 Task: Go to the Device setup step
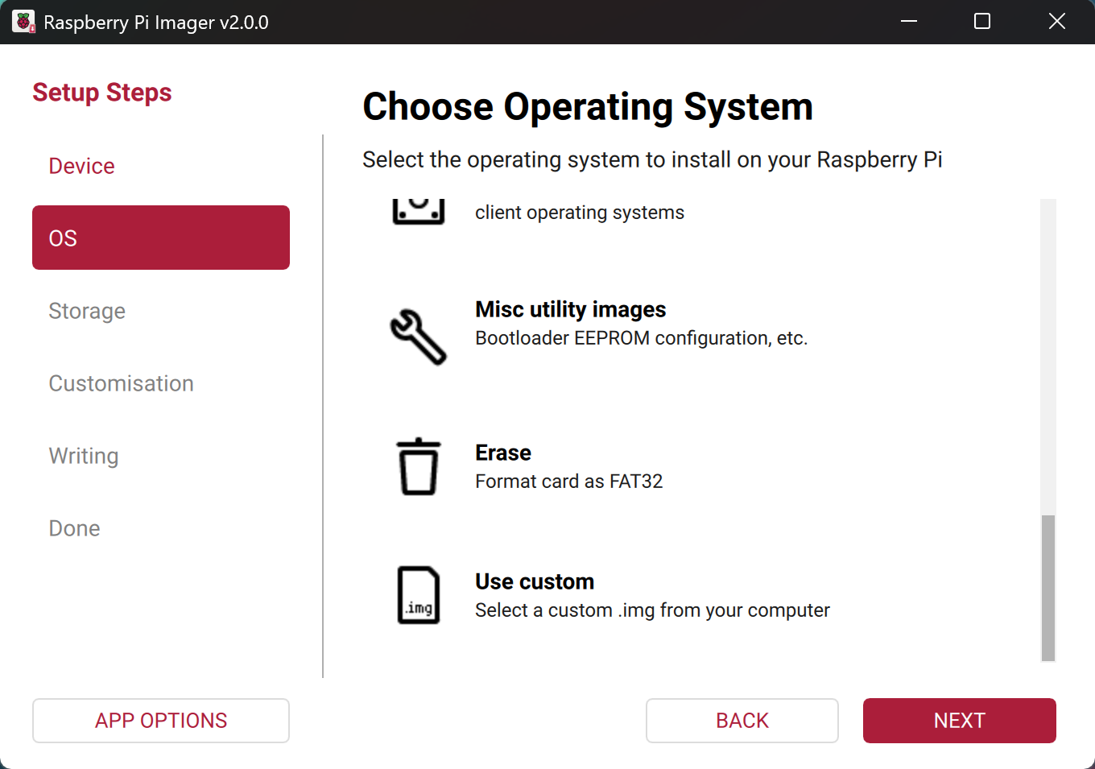point(81,166)
